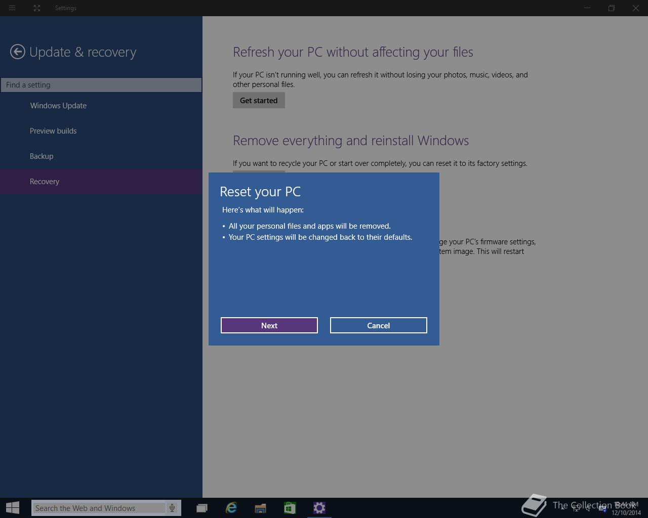The image size is (648, 518).
Task: Launch Internet Explorer from the taskbar
Action: point(231,508)
